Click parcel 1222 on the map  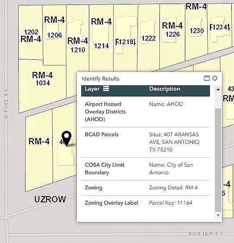point(149,38)
